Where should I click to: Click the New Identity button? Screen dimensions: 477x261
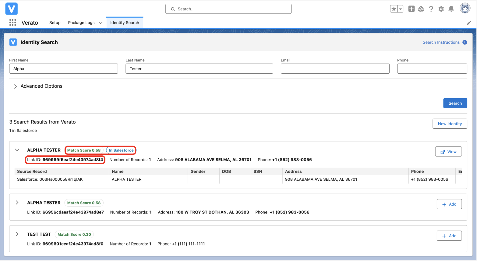tap(450, 124)
